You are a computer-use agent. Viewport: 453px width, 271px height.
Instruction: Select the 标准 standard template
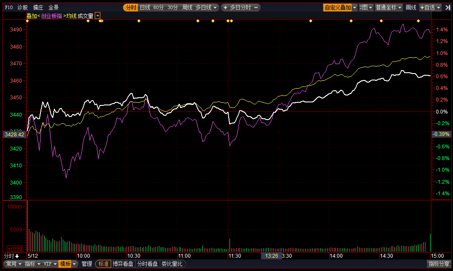[103, 264]
